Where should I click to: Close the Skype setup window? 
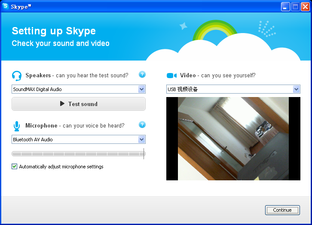[x=305, y=7]
